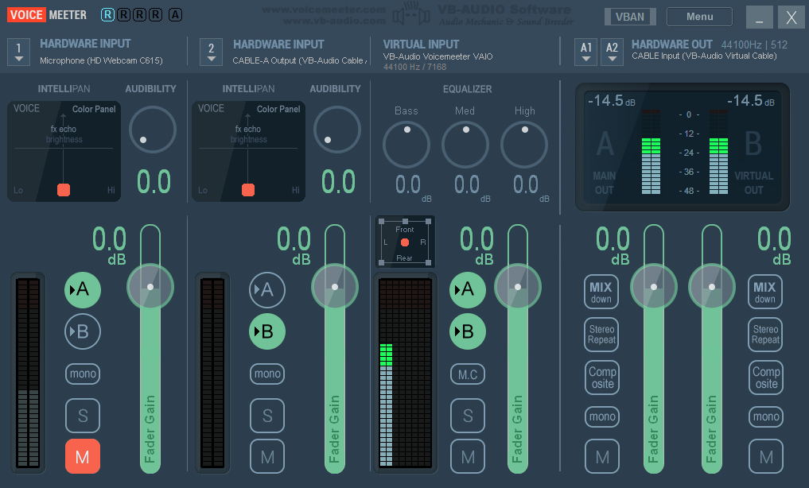Image resolution: width=809 pixels, height=488 pixels.
Task: Toggle Stereo Repeat on virtual out B
Action: (766, 335)
